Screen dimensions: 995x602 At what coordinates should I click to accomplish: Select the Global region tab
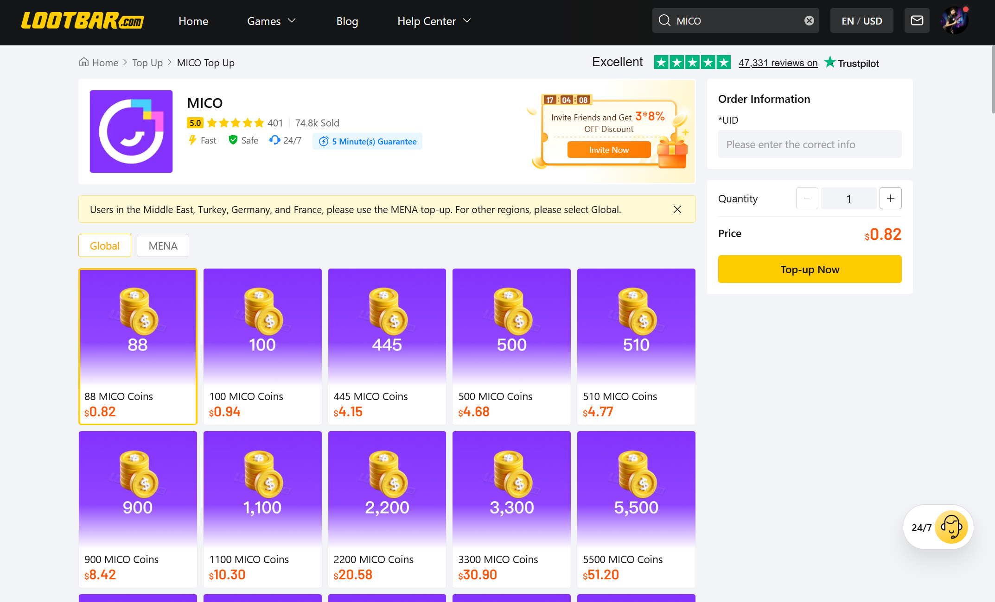coord(105,245)
